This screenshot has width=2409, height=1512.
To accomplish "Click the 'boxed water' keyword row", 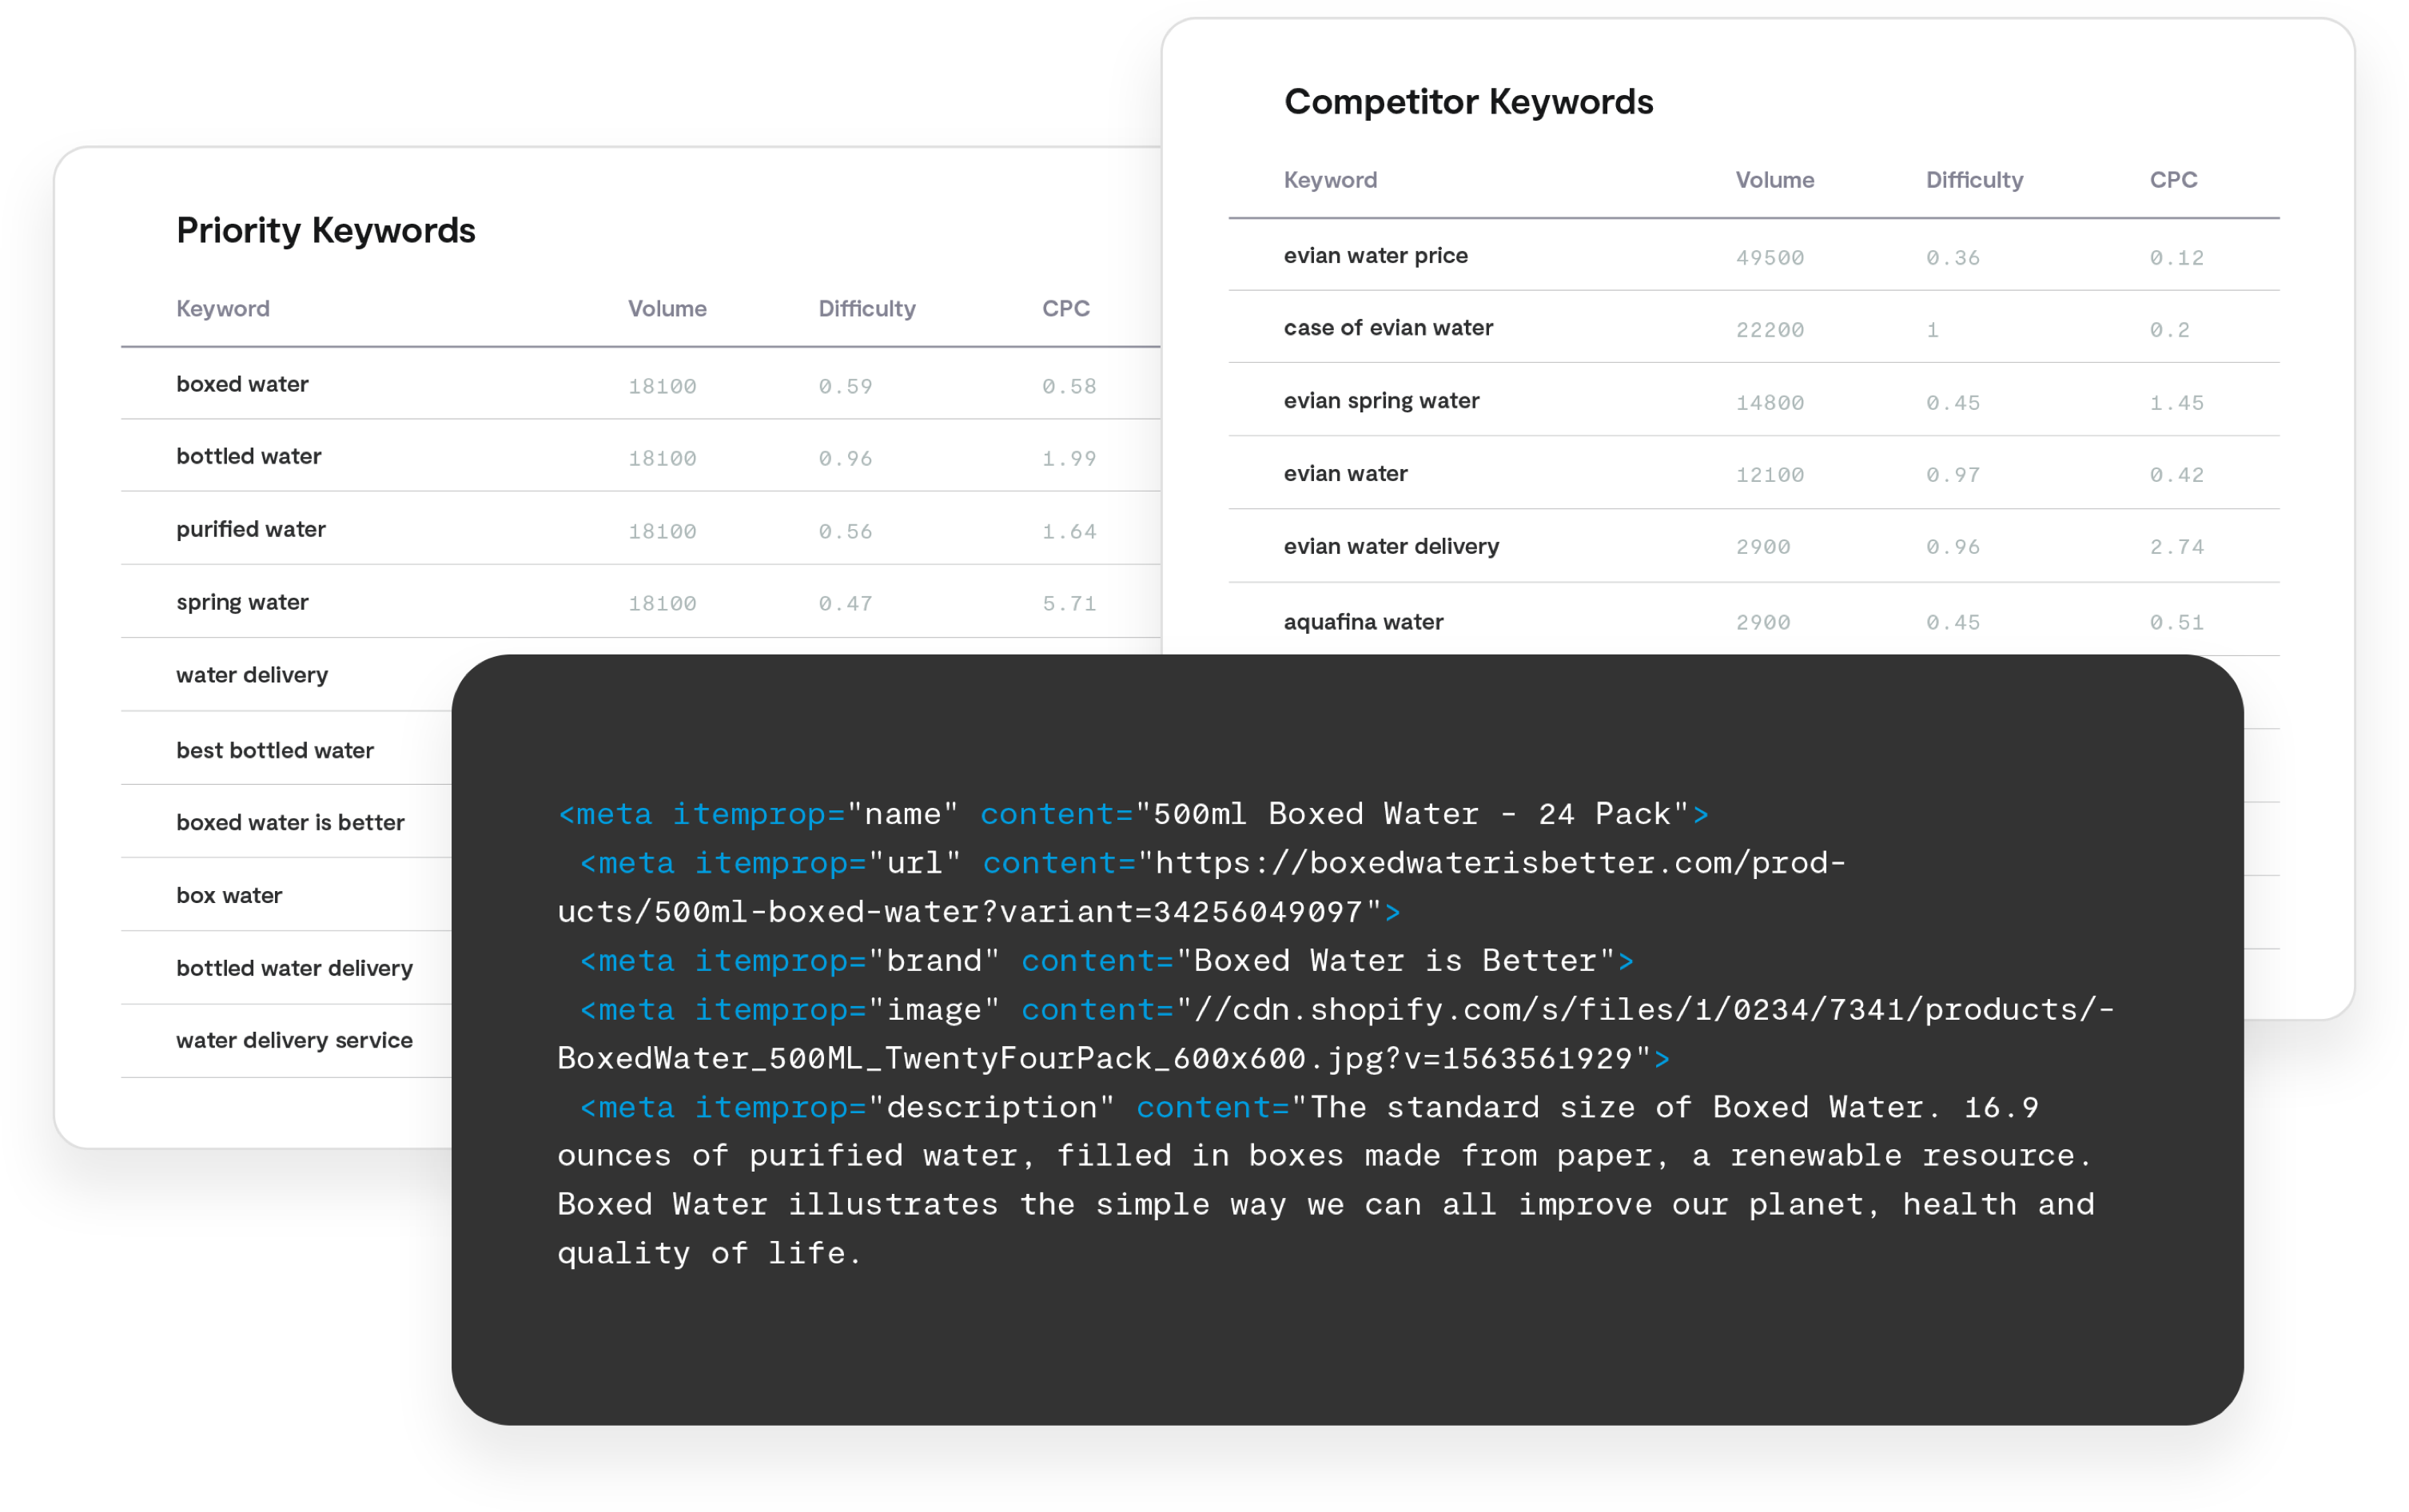I will coord(640,384).
